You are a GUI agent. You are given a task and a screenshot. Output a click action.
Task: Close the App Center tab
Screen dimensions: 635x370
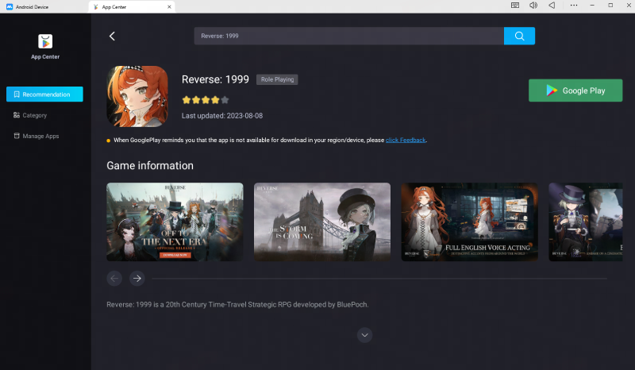169,7
